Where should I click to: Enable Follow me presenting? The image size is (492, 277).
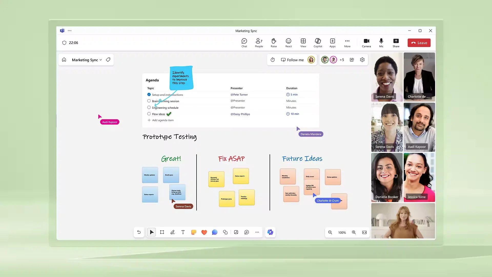point(292,60)
